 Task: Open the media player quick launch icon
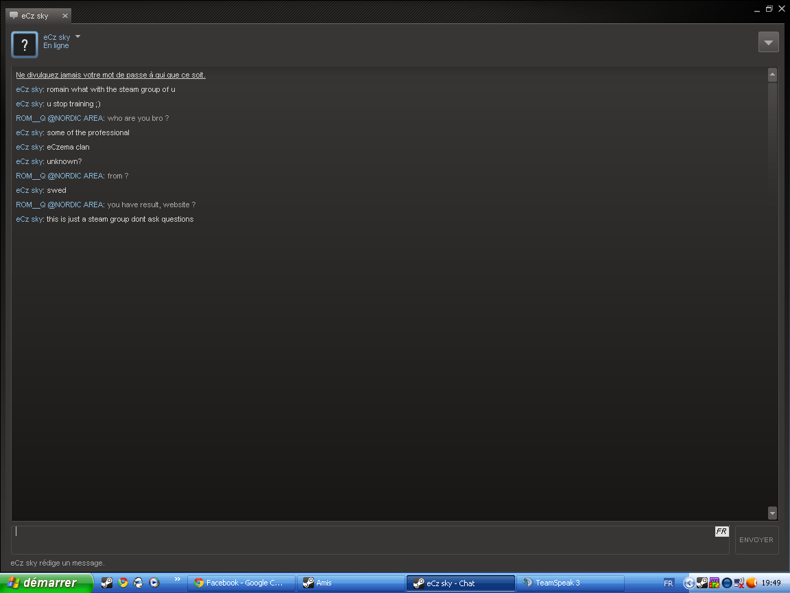pyautogui.click(x=154, y=583)
